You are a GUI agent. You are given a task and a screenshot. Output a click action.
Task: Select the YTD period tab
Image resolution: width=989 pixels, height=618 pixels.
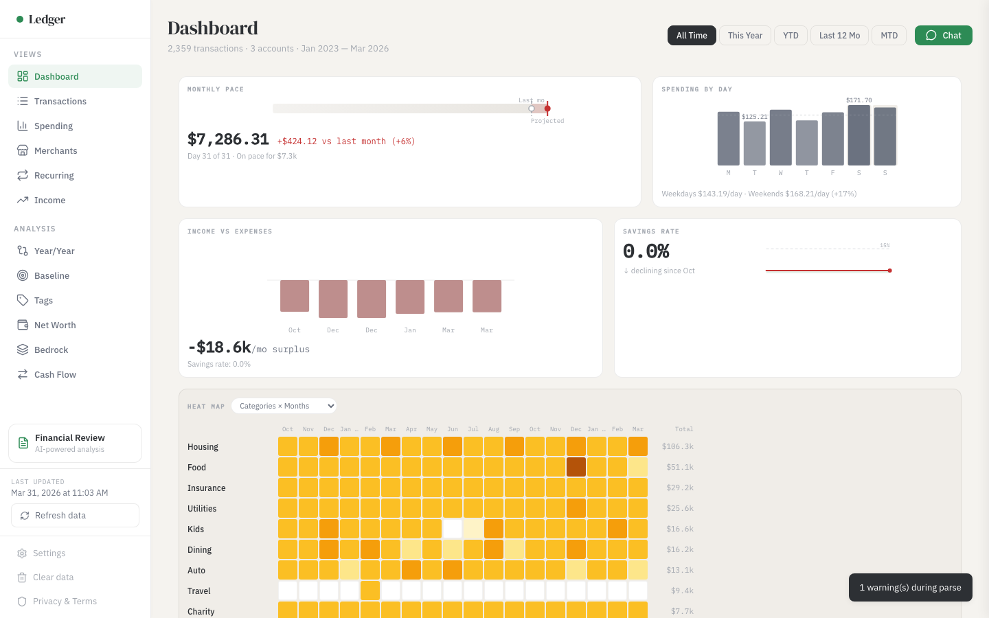[x=791, y=35]
